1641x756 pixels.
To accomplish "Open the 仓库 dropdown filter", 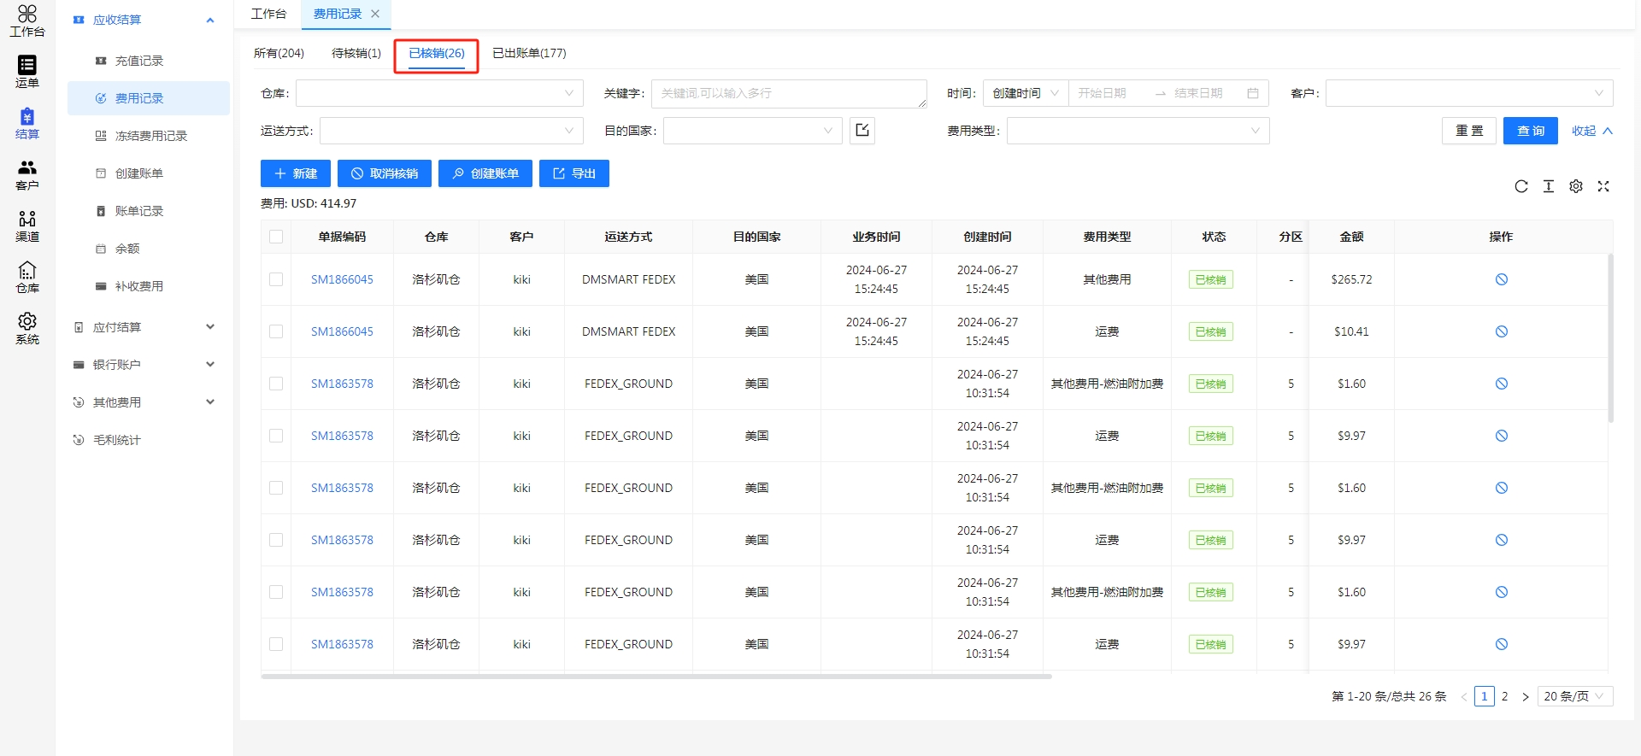I will point(439,93).
